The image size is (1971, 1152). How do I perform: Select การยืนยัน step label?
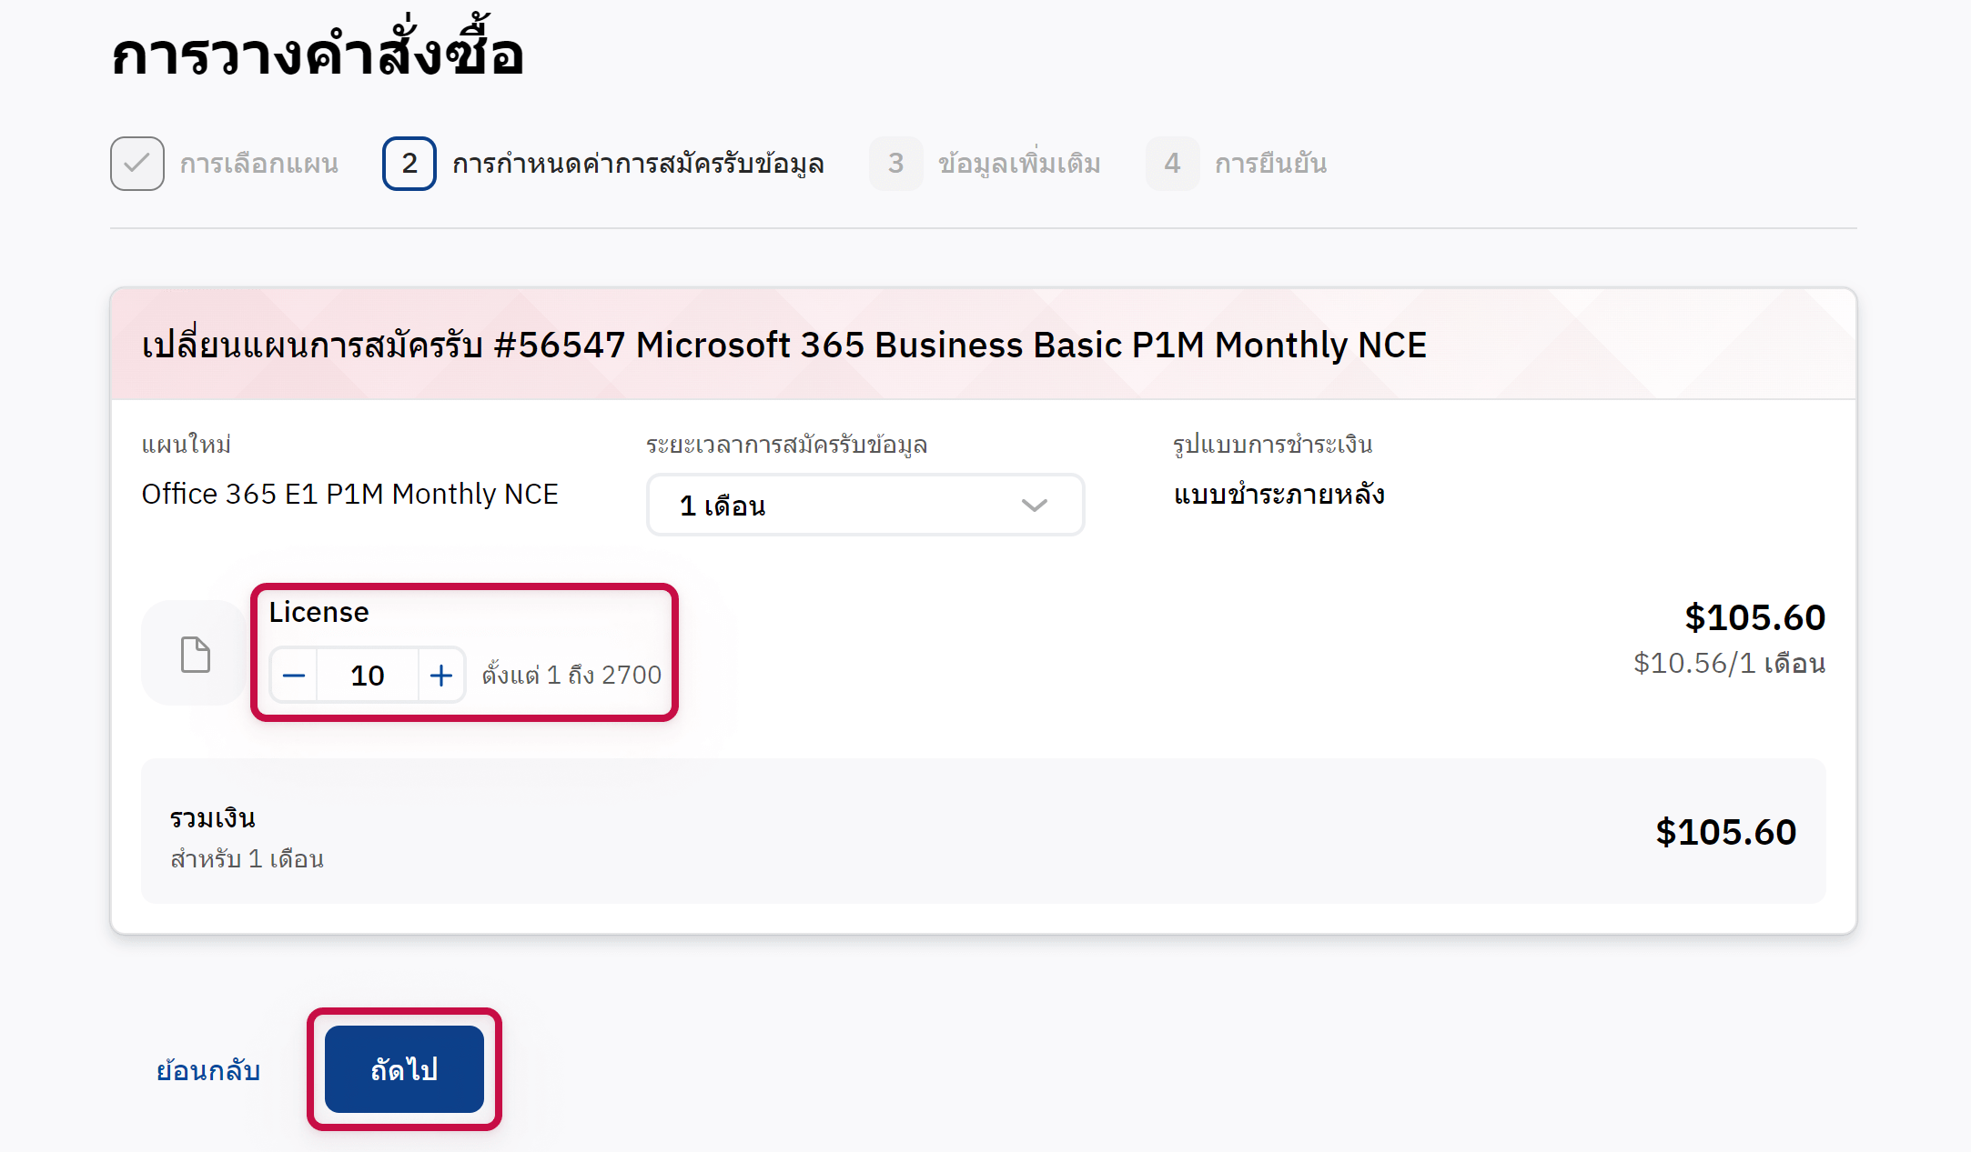click(1270, 164)
